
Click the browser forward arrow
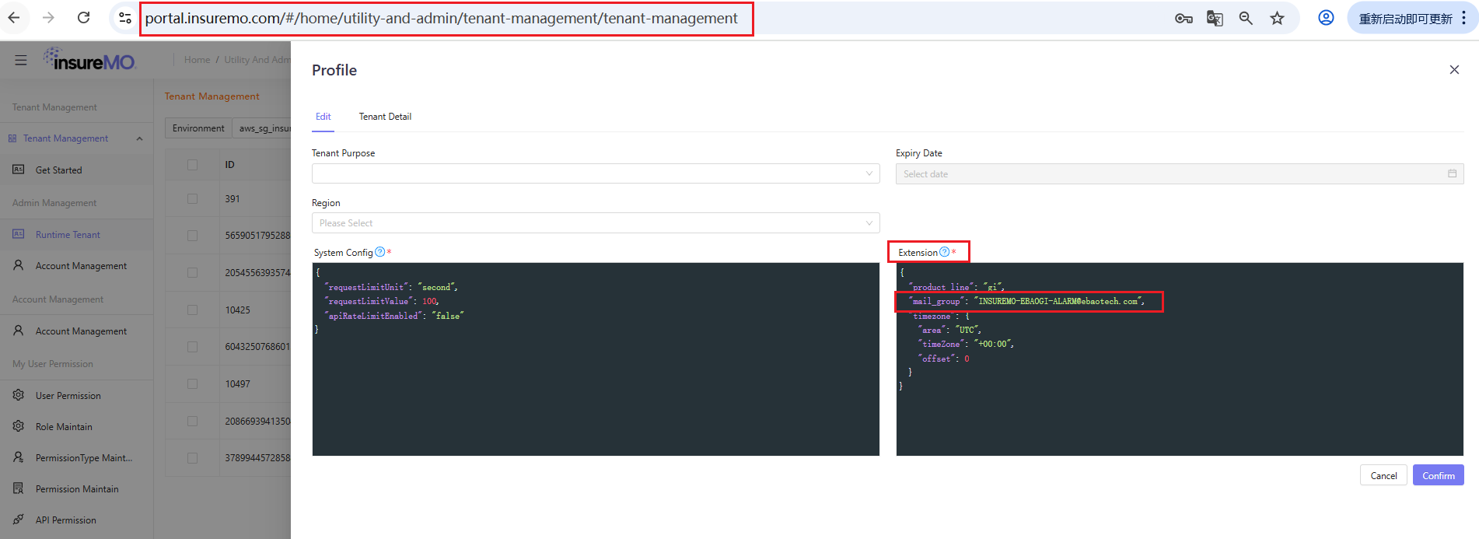[x=48, y=18]
